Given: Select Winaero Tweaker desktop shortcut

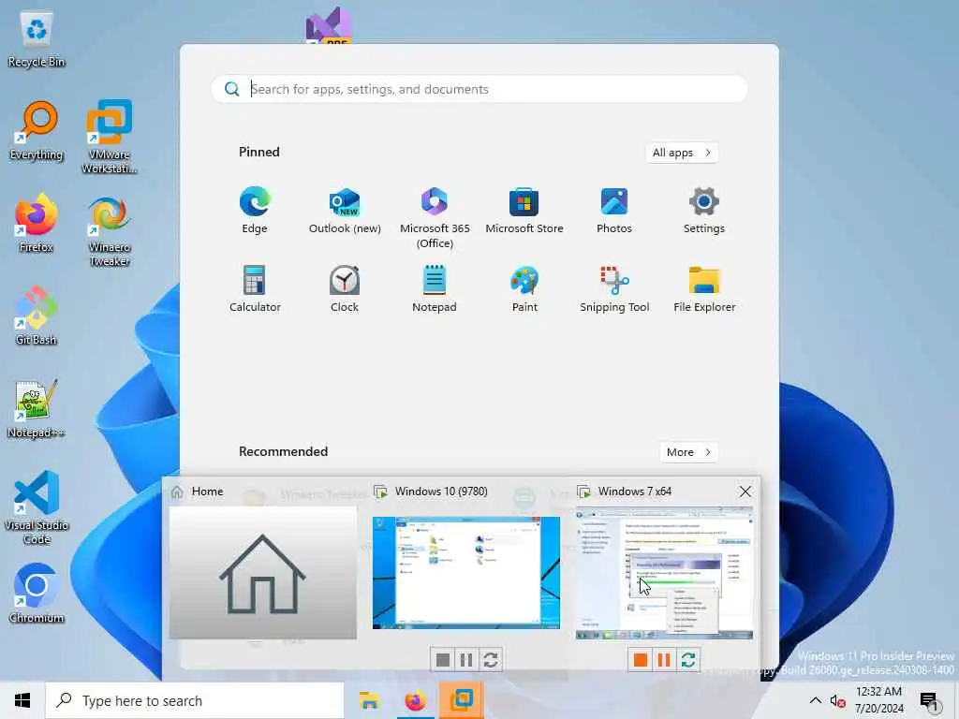Looking at the screenshot, I should point(109,231).
